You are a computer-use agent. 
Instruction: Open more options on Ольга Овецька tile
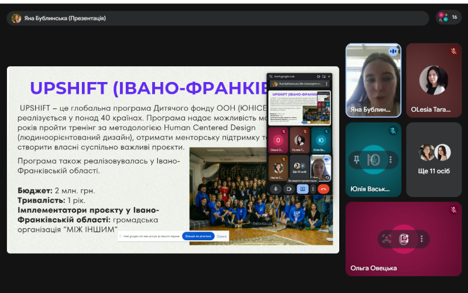(x=421, y=239)
